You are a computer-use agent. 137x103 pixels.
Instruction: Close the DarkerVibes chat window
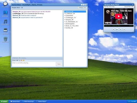click(86, 5)
